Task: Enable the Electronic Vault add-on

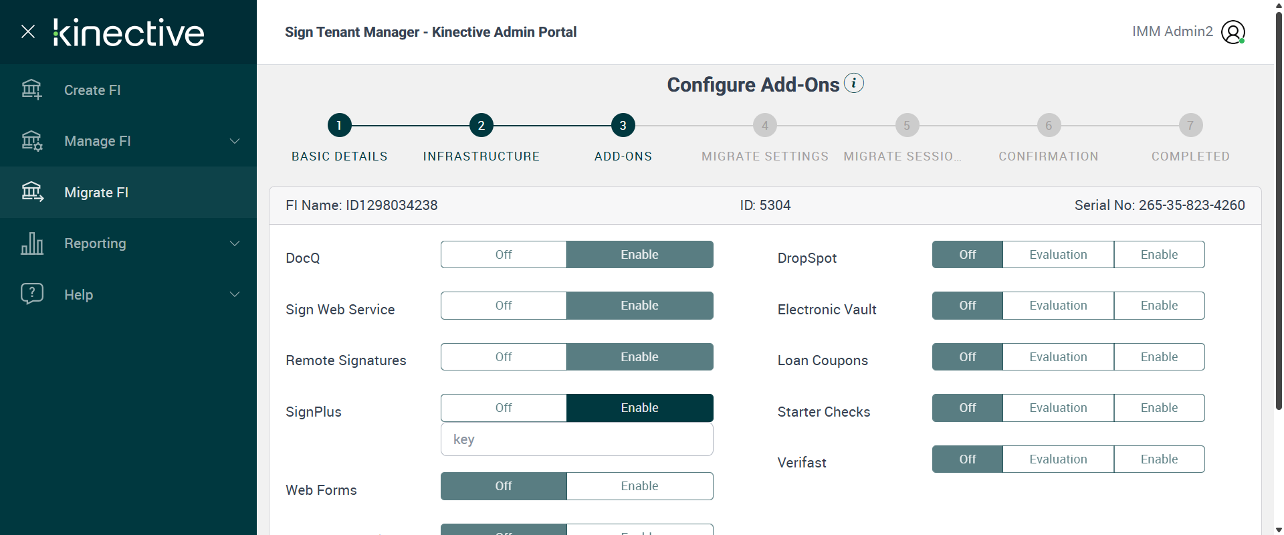Action: (x=1159, y=306)
